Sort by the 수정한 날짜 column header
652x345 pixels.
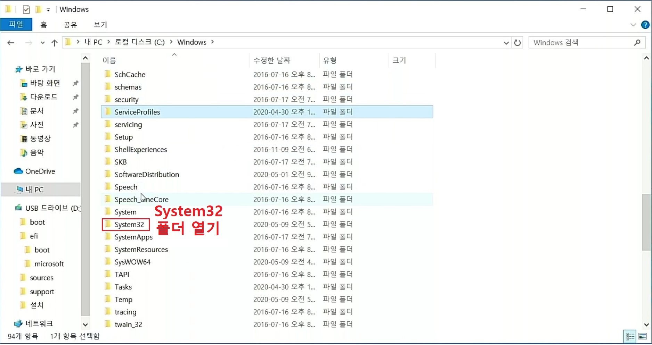coord(284,60)
